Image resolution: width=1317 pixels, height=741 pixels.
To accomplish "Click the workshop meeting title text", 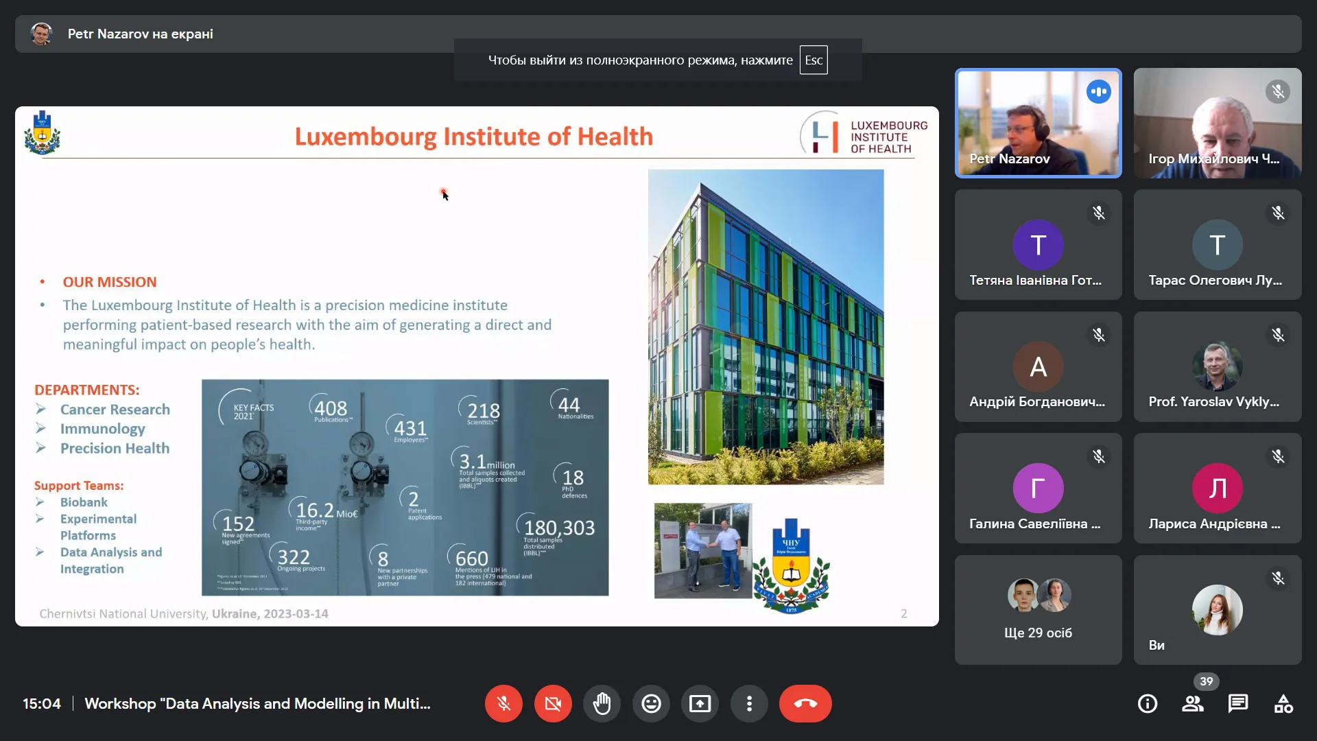I will click(x=257, y=703).
